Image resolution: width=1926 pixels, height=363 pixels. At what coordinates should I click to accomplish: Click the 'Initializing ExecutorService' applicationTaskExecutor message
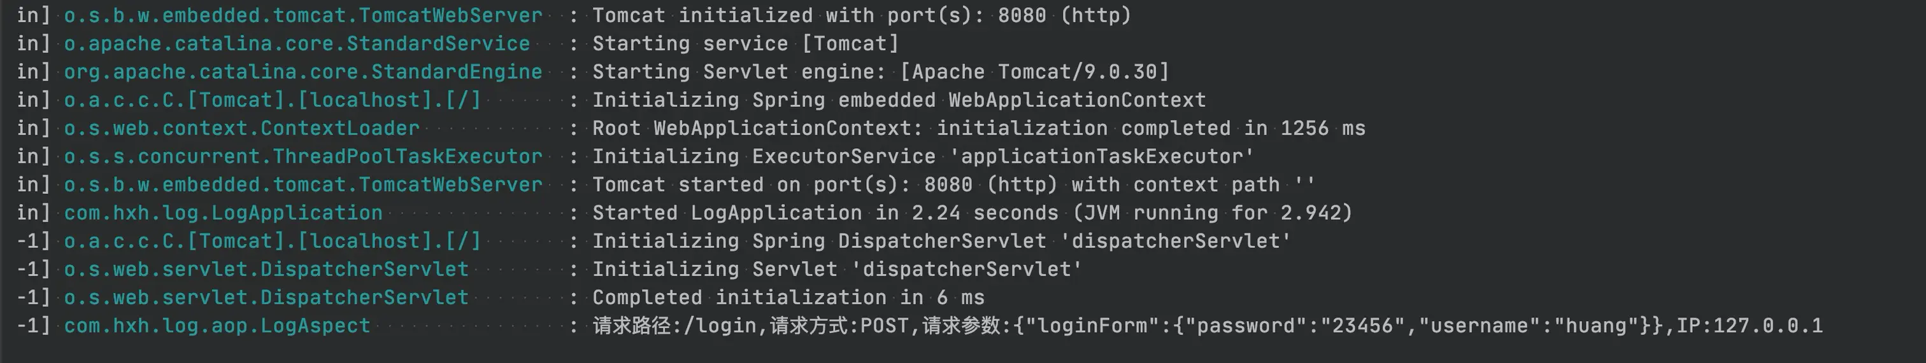pos(923,157)
